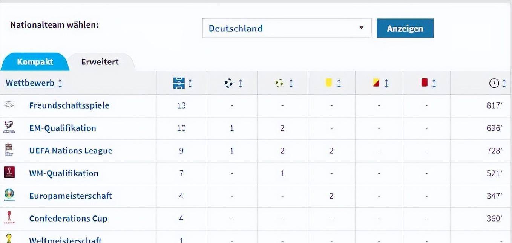512x243 pixels.
Task: Sort by red cards column icon
Action: [x=424, y=83]
